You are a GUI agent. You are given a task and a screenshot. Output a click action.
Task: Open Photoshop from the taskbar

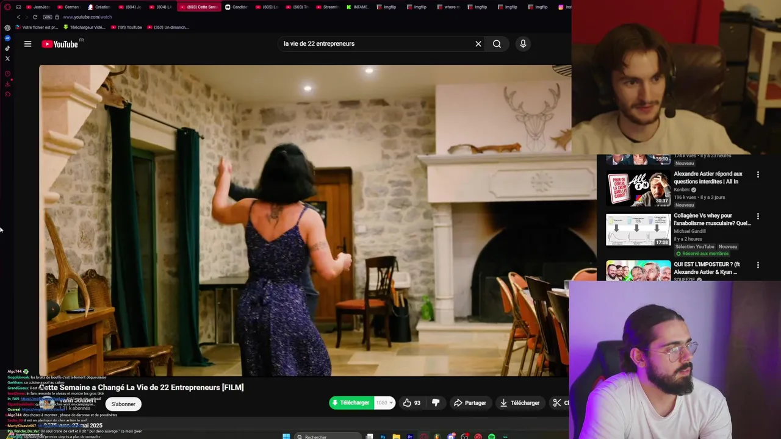click(383, 437)
